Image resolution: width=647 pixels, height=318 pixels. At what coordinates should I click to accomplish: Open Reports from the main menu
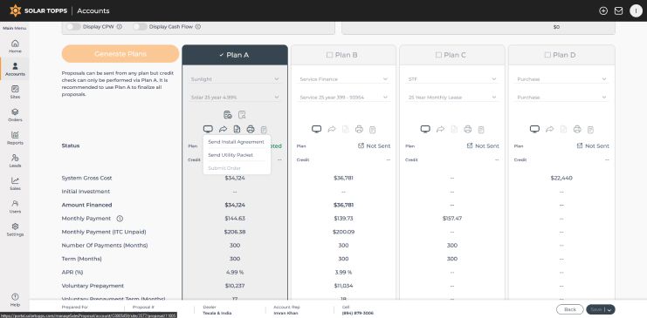[x=15, y=138]
